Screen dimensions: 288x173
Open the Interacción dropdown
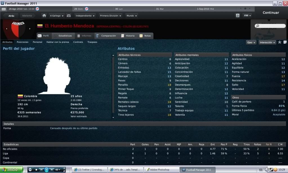[x=267, y=43]
